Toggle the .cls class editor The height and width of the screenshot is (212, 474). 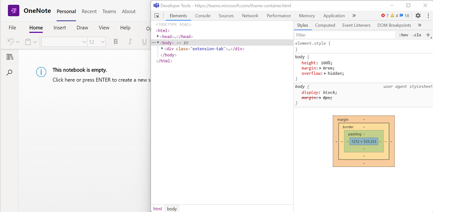click(416, 35)
